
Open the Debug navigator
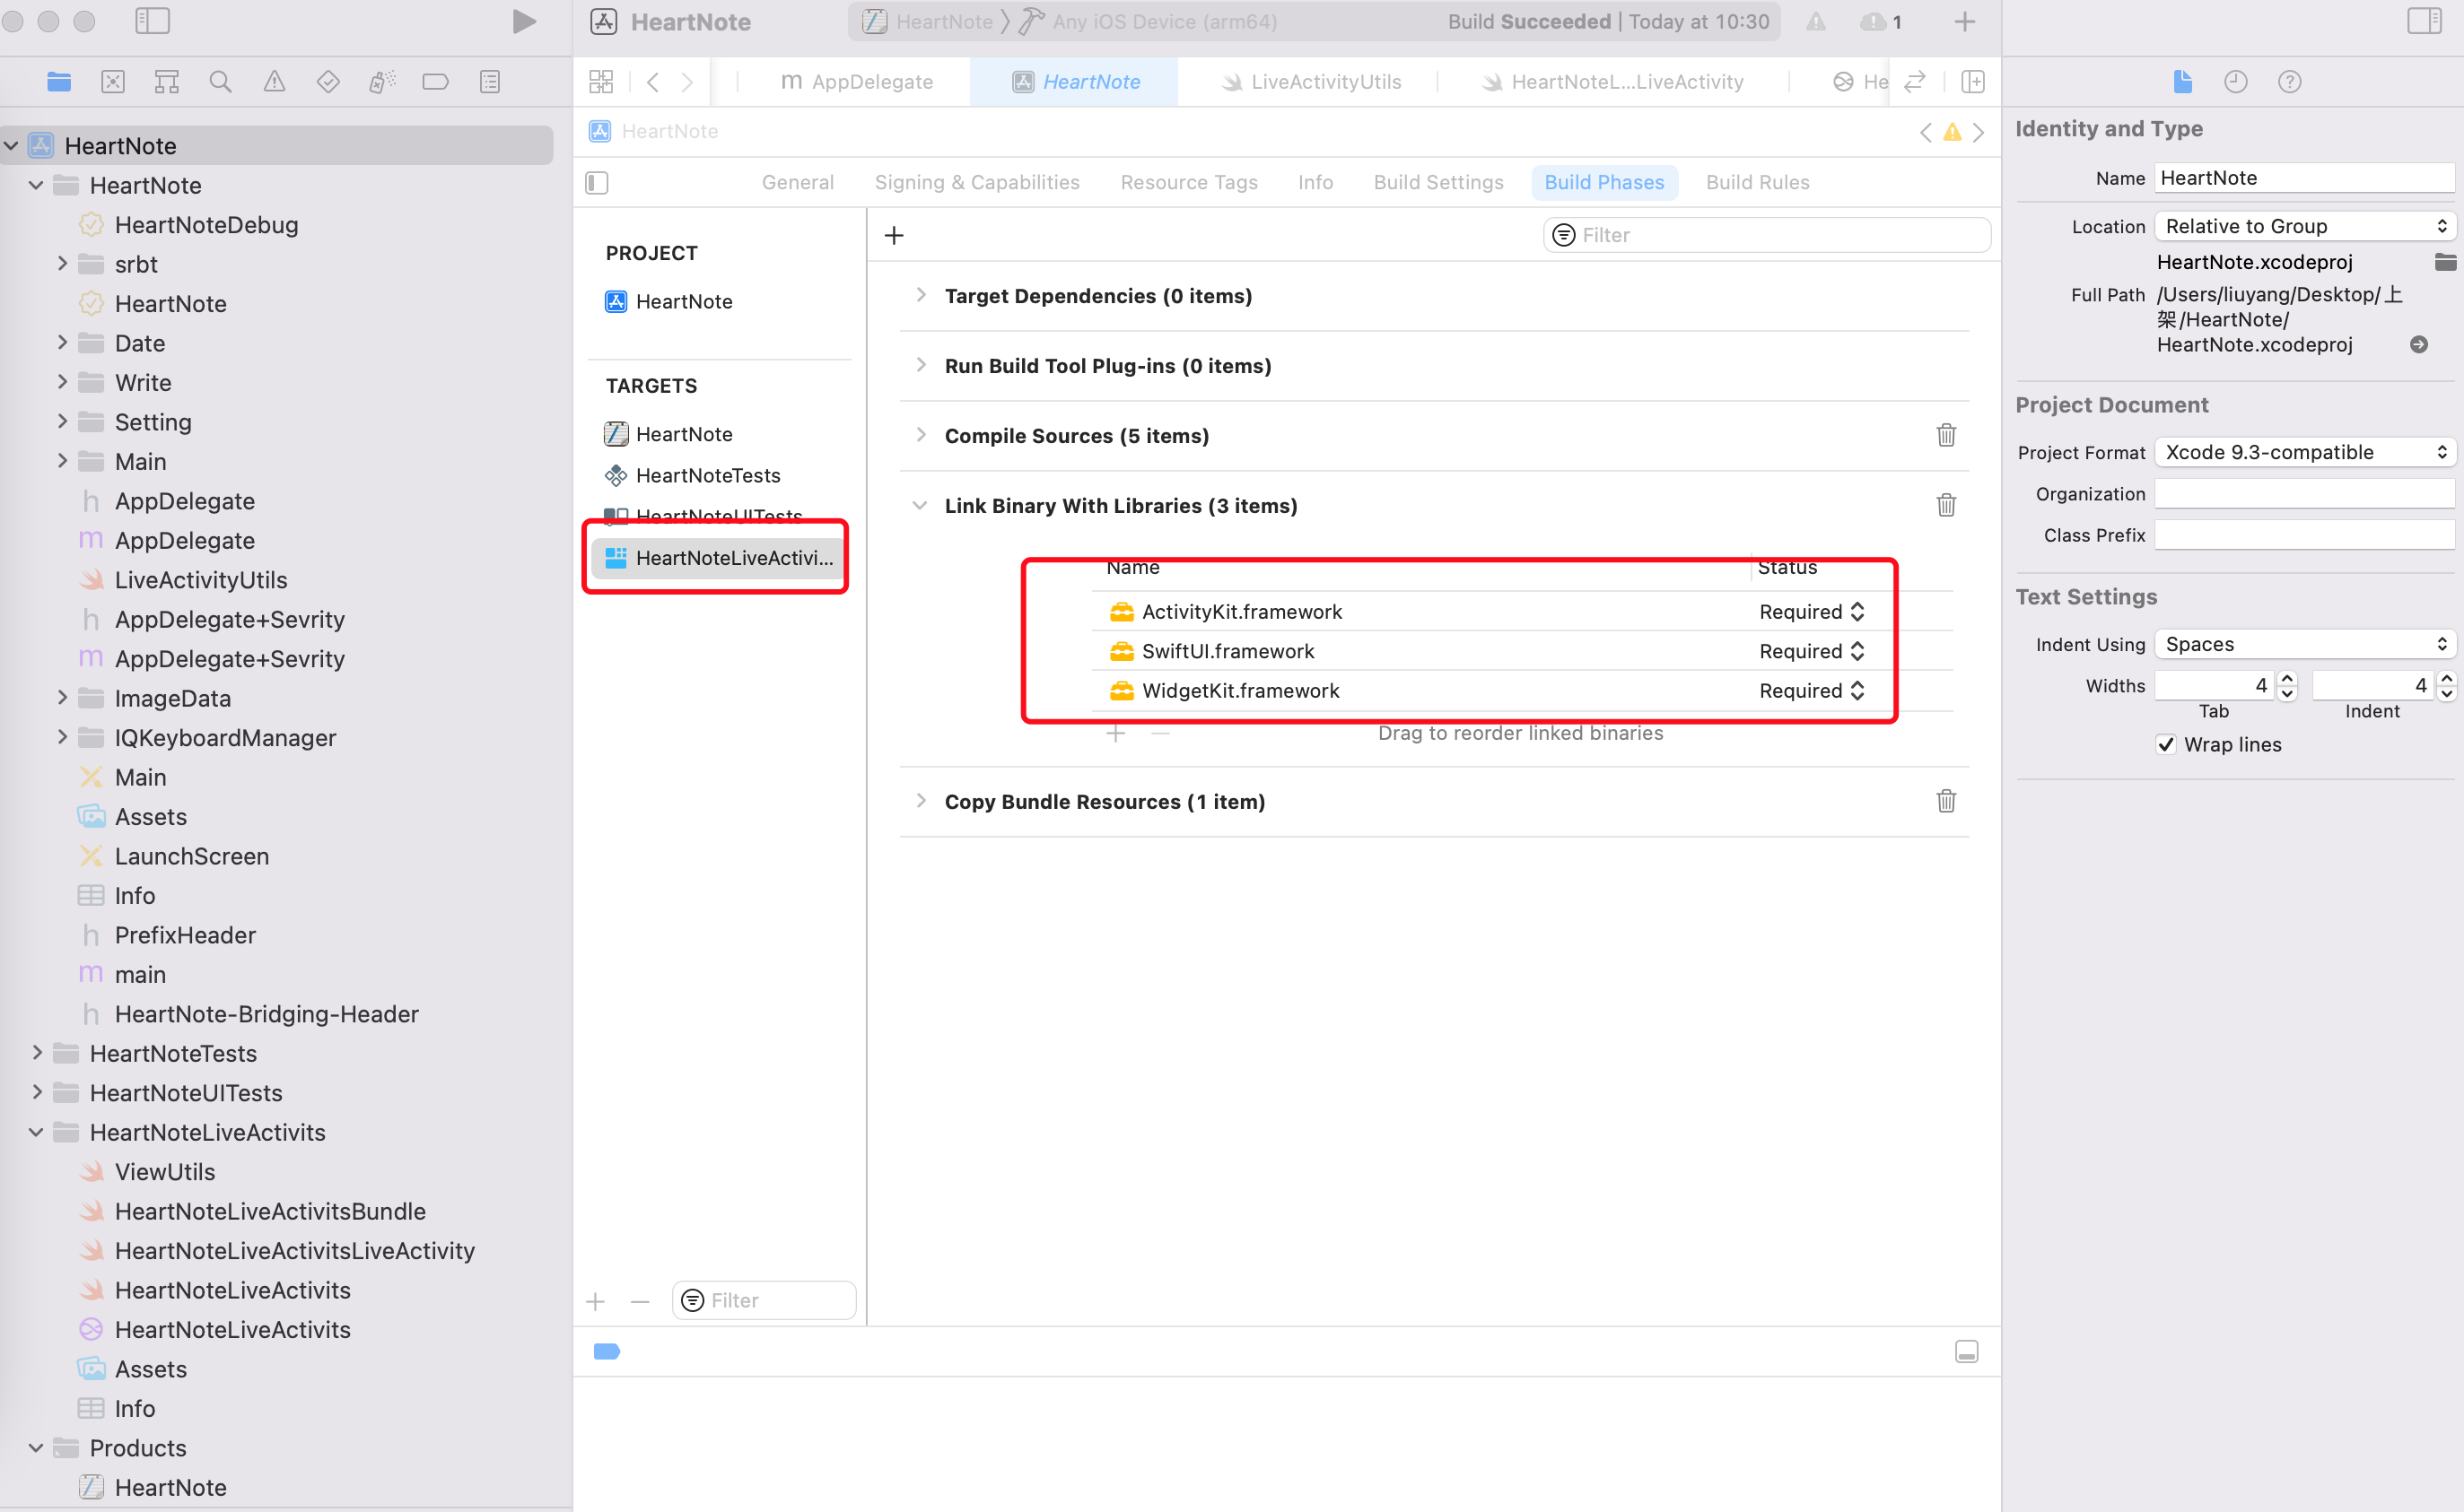382,82
